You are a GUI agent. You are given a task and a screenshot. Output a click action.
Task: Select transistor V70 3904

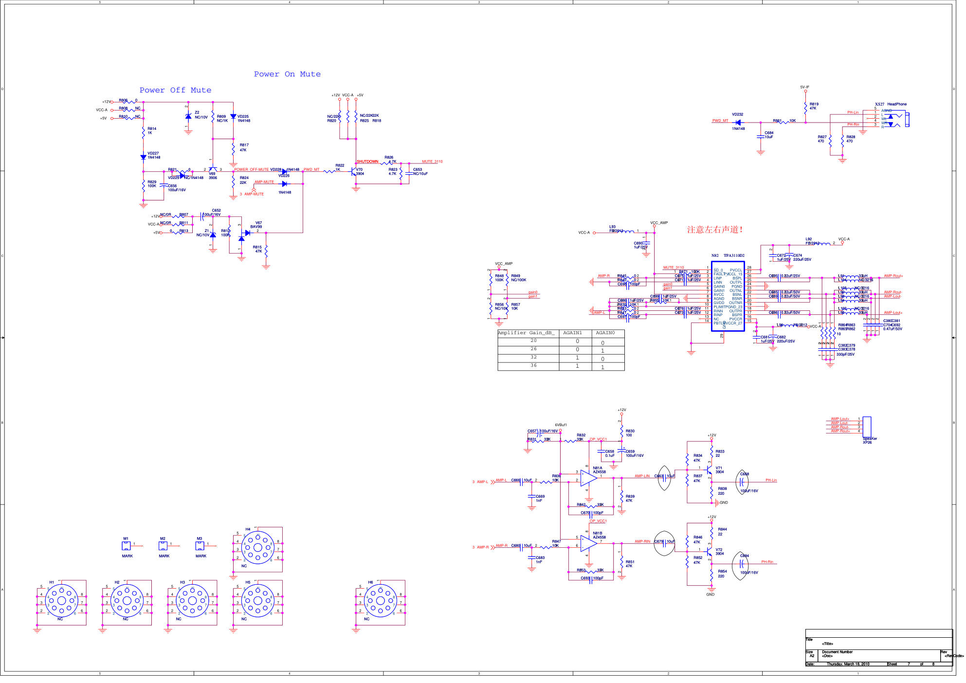coord(355,172)
